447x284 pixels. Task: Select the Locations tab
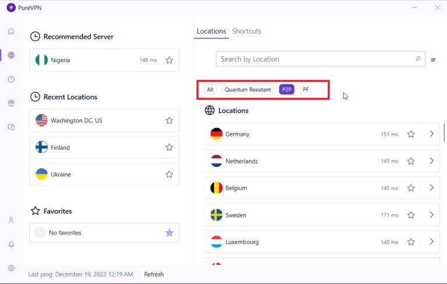click(x=211, y=31)
